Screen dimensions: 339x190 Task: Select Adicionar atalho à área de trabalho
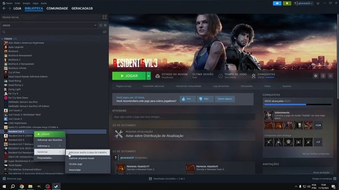point(88,153)
